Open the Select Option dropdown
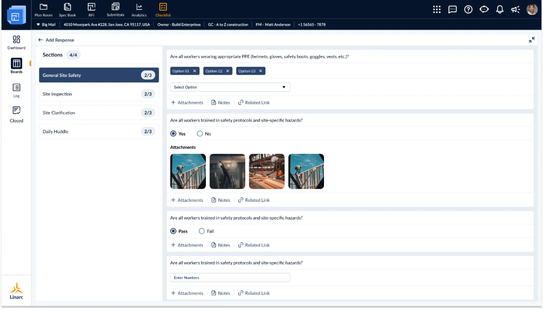Viewport: 543px width, 309px height. [x=230, y=87]
